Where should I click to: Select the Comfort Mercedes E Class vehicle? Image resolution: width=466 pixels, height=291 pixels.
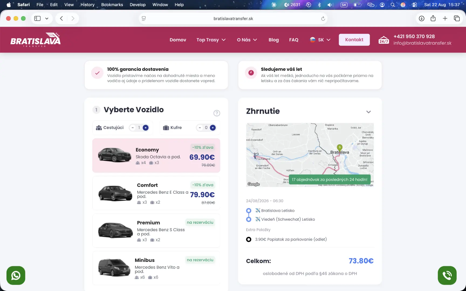click(156, 193)
